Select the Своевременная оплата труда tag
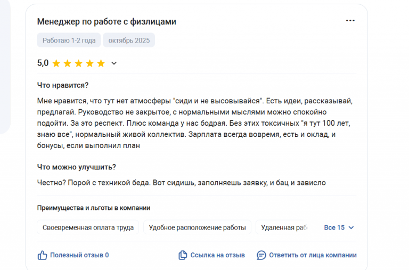The width and height of the screenshot is (409, 270). tap(88, 227)
